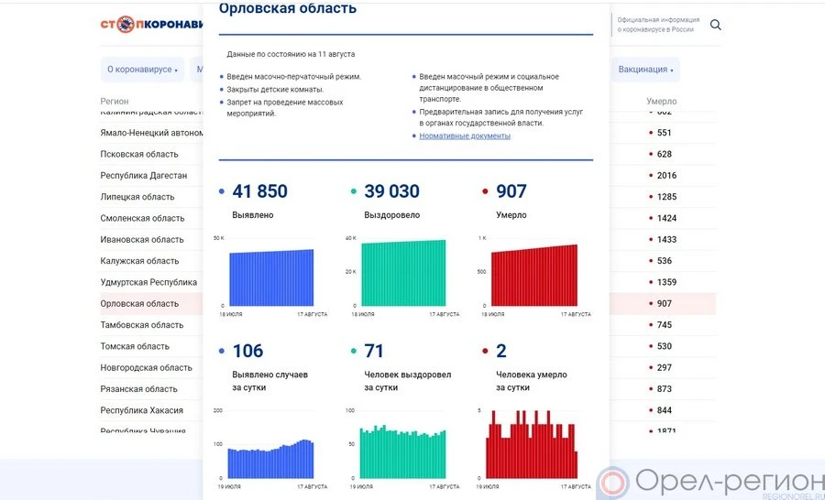Select Тамбовская область in the region list
This screenshot has height=500, width=825.
click(x=141, y=325)
